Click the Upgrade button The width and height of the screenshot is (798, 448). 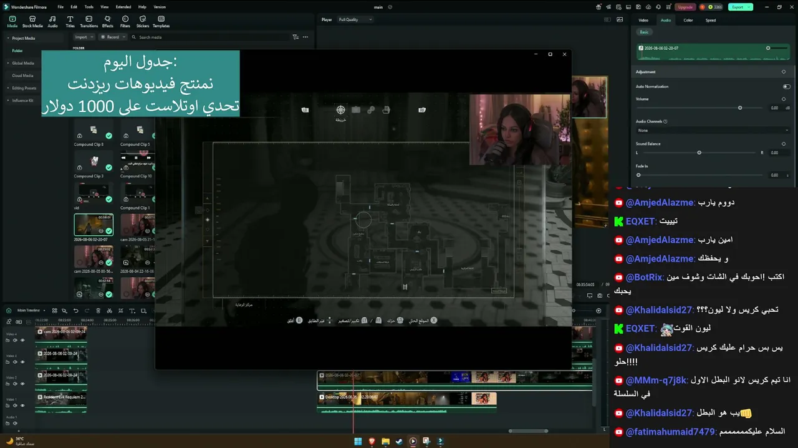(684, 7)
